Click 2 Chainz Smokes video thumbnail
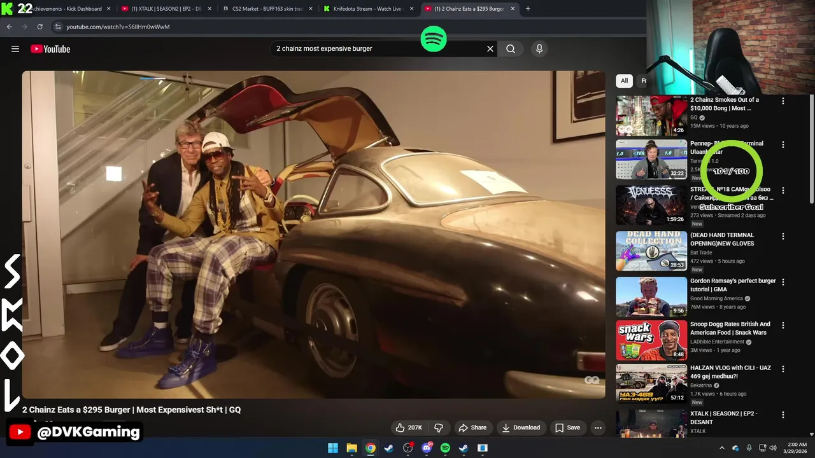Image resolution: width=815 pixels, height=458 pixels. 651,116
